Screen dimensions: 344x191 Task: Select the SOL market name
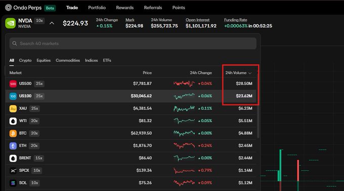tap(23, 183)
